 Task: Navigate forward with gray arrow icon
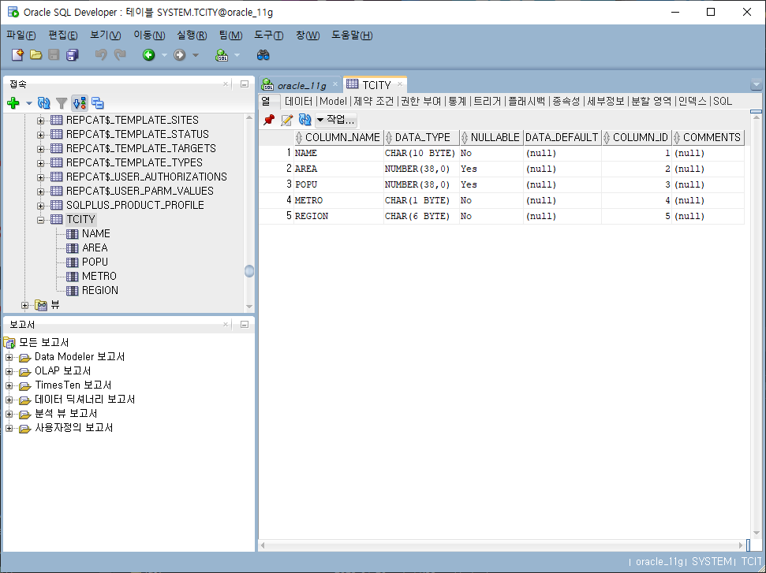tap(179, 54)
